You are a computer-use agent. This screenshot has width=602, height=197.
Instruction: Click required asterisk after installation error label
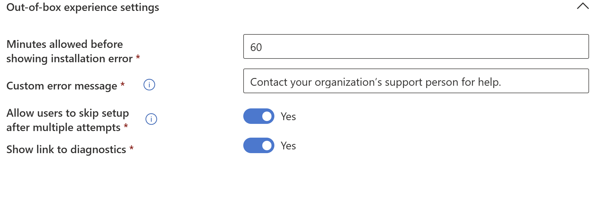tap(138, 57)
